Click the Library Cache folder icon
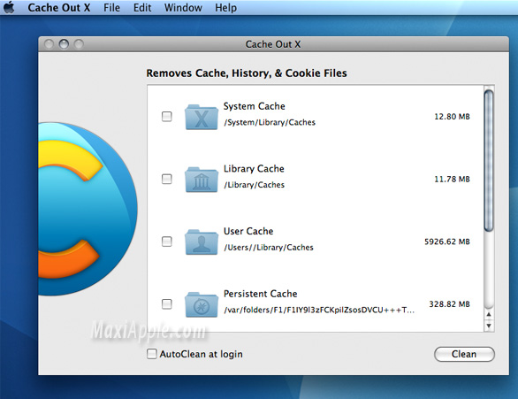This screenshot has height=399, width=518. click(202, 180)
